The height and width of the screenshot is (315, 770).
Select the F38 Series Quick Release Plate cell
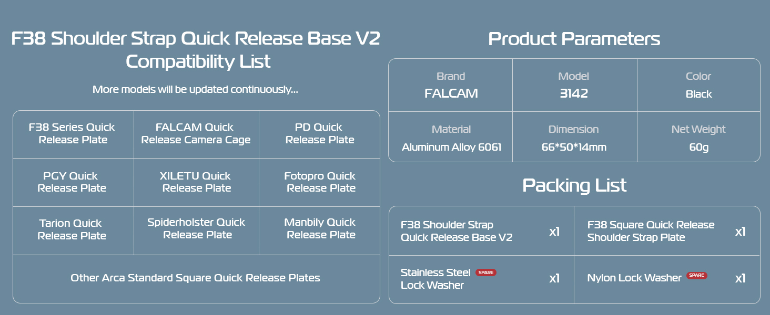pyautogui.click(x=73, y=134)
